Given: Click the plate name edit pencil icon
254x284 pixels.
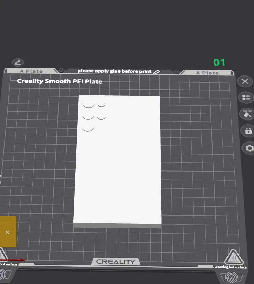Looking at the screenshot, I should [18, 63].
